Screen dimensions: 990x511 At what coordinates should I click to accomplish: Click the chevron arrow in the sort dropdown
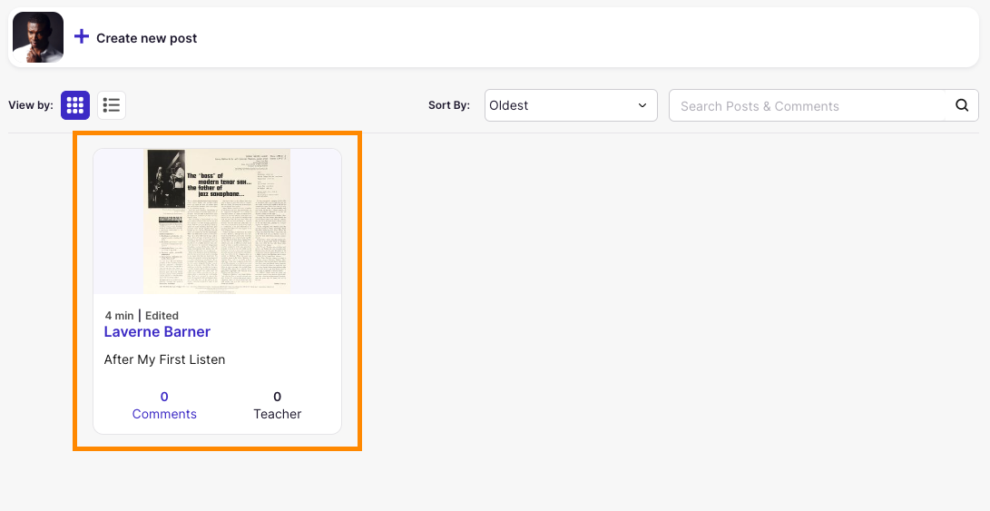click(x=642, y=105)
